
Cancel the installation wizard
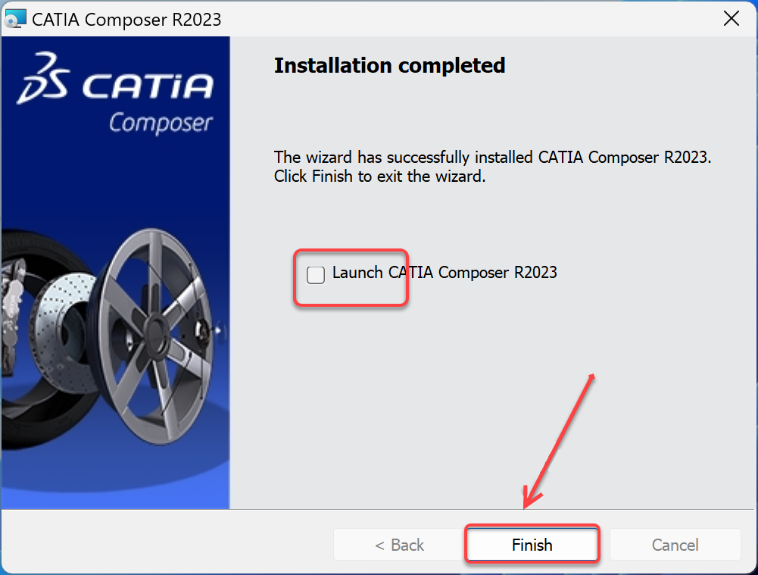pos(675,544)
